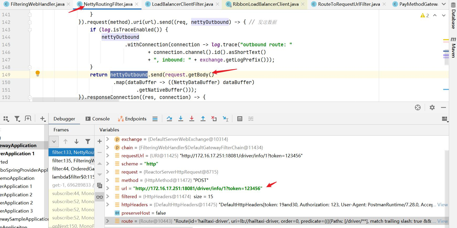Open Debugger tab
The width and height of the screenshot is (457, 228).
[64, 119]
